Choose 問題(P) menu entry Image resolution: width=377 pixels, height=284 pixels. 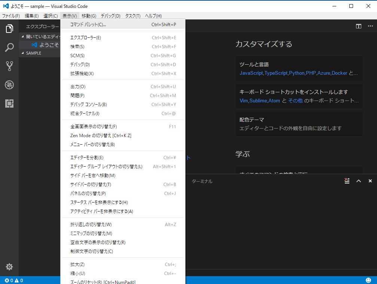click(x=123, y=96)
